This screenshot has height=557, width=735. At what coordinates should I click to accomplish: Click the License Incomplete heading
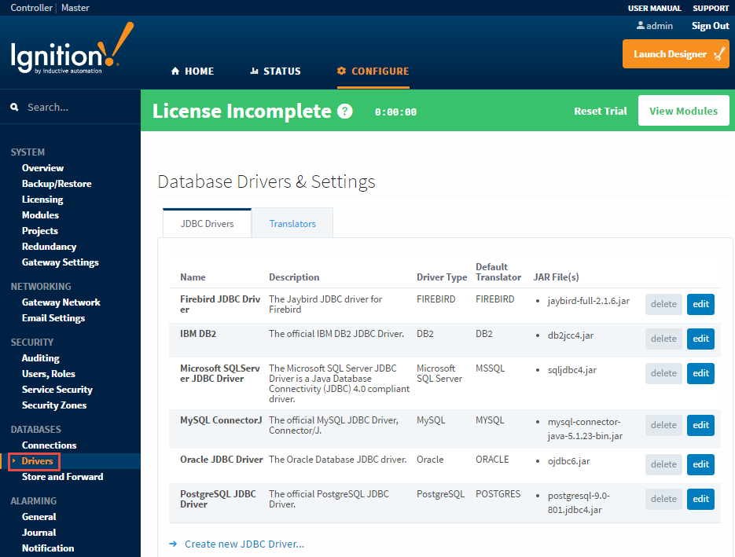[242, 111]
